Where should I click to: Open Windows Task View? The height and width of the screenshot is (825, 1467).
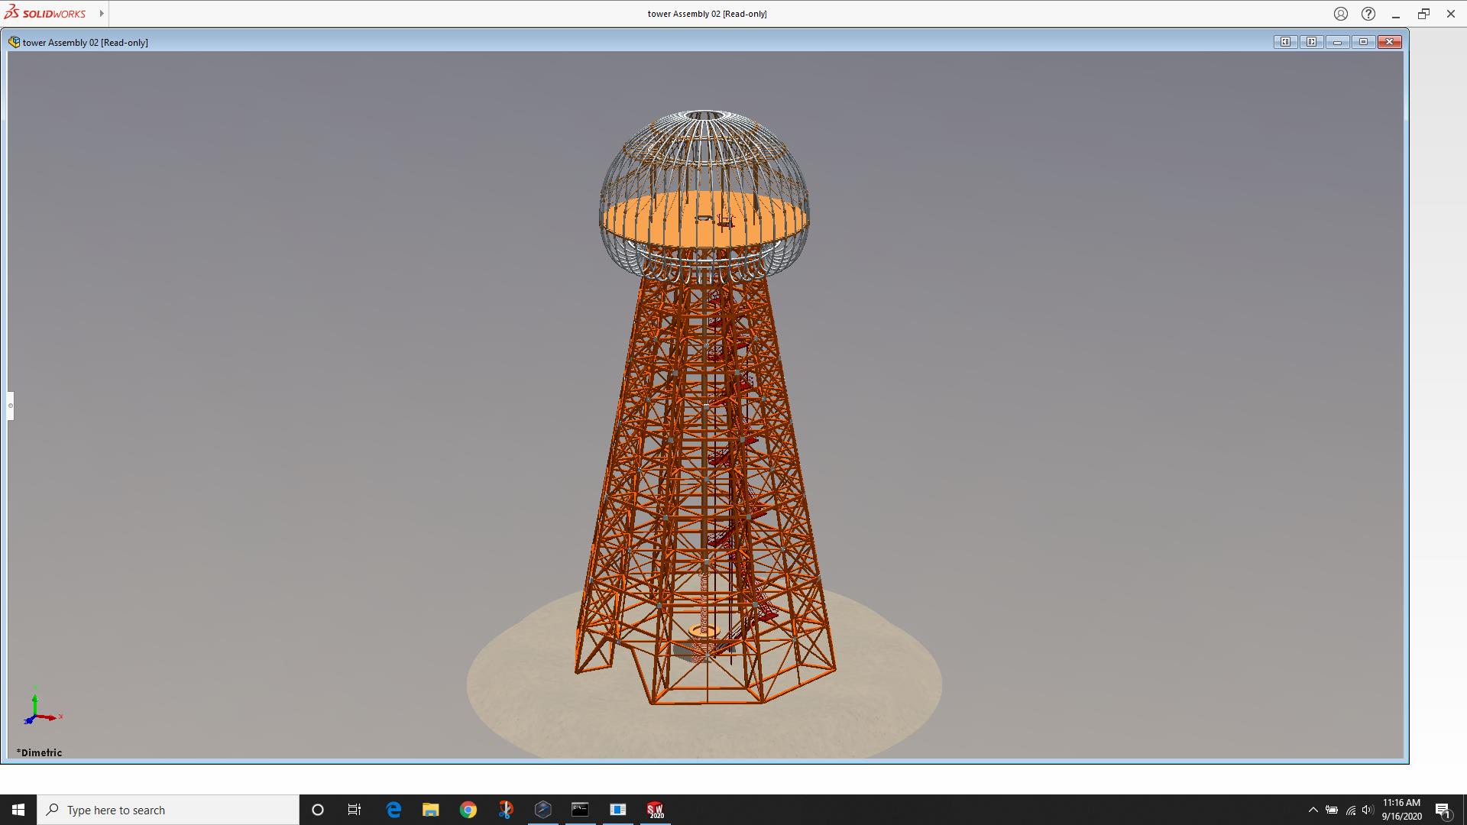click(x=355, y=810)
